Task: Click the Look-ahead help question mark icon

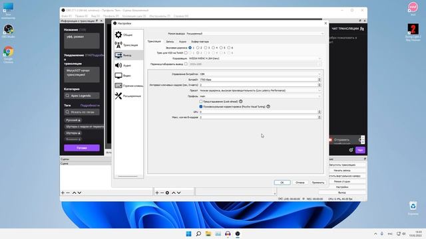Action: click(x=241, y=102)
